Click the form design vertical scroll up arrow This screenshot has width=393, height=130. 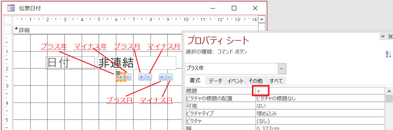point(262,19)
